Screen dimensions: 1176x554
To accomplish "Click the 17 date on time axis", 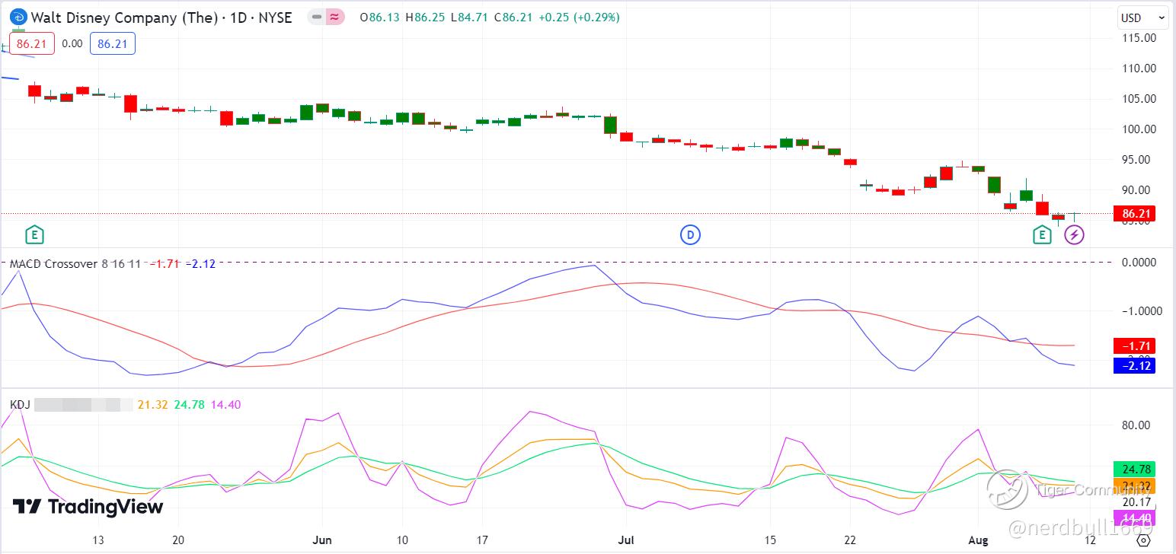I will click(482, 540).
